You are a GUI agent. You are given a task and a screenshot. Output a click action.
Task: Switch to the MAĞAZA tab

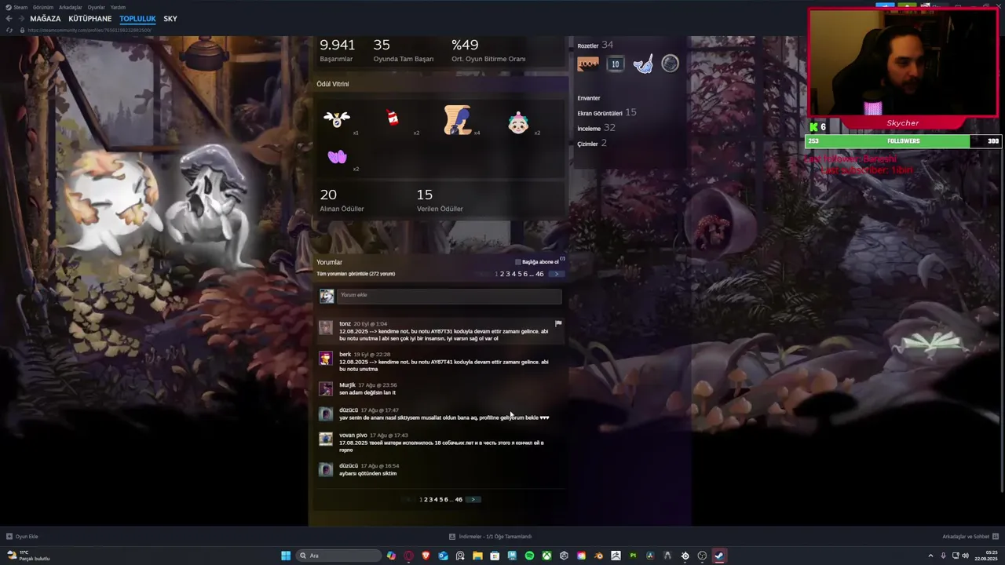tap(45, 19)
